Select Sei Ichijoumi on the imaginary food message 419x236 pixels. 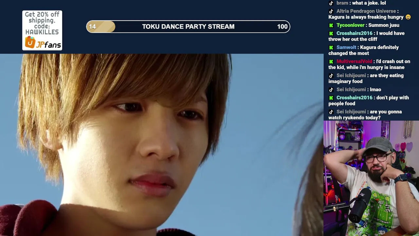pos(351,76)
